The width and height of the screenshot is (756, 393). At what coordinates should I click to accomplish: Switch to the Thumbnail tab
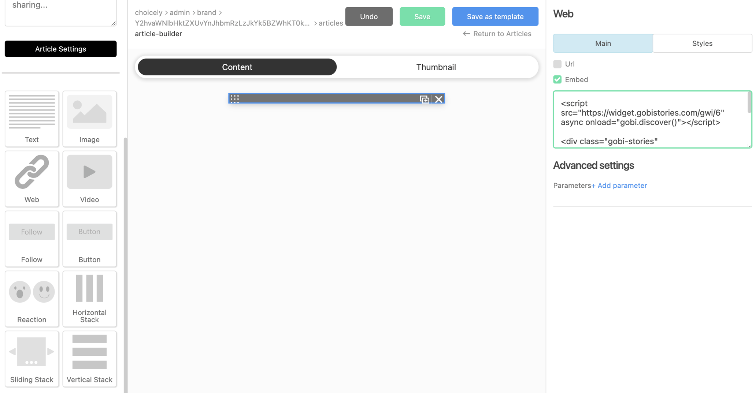point(436,67)
